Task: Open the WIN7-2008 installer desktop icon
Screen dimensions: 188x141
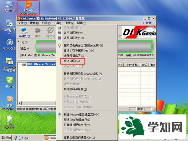Action: coord(9,65)
